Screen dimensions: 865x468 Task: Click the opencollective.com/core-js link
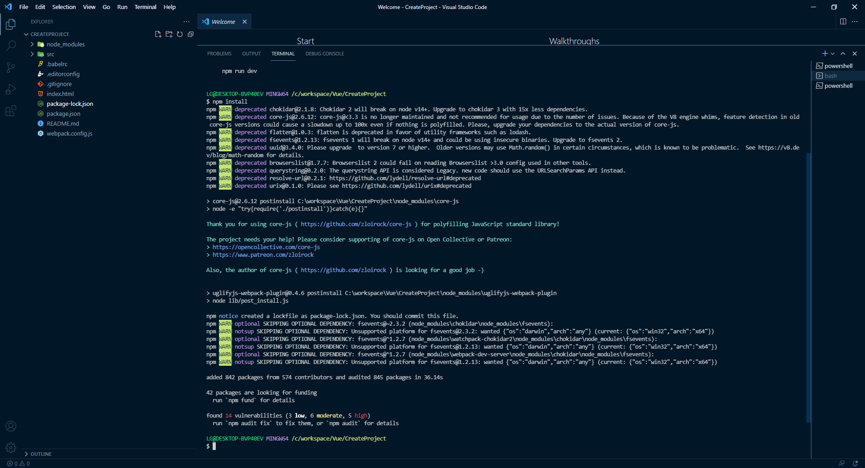tap(266, 247)
